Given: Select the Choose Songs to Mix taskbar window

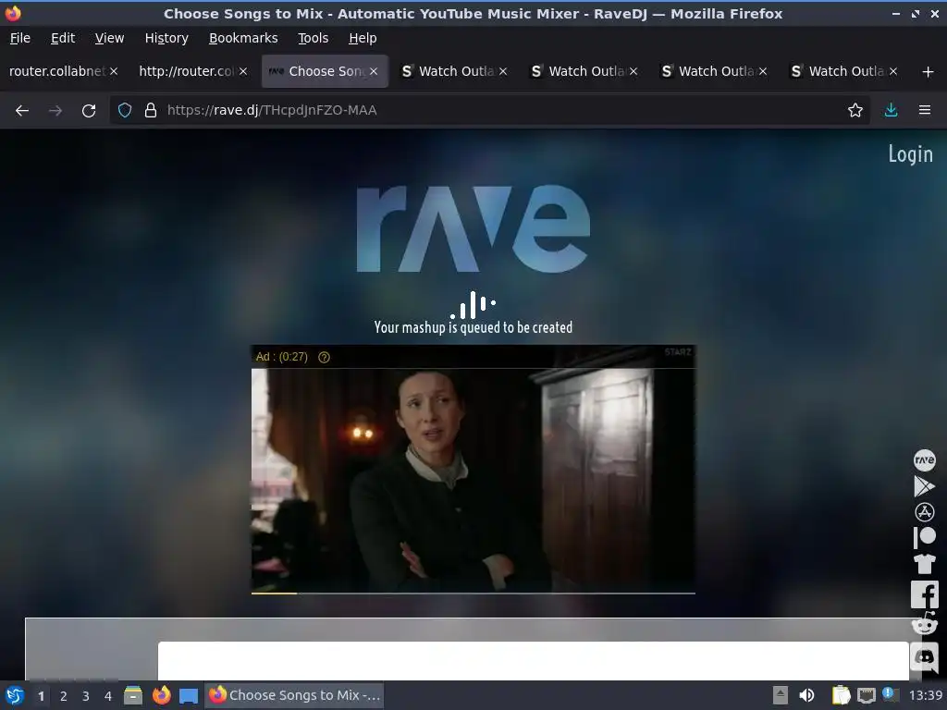Looking at the screenshot, I should click(x=295, y=695).
